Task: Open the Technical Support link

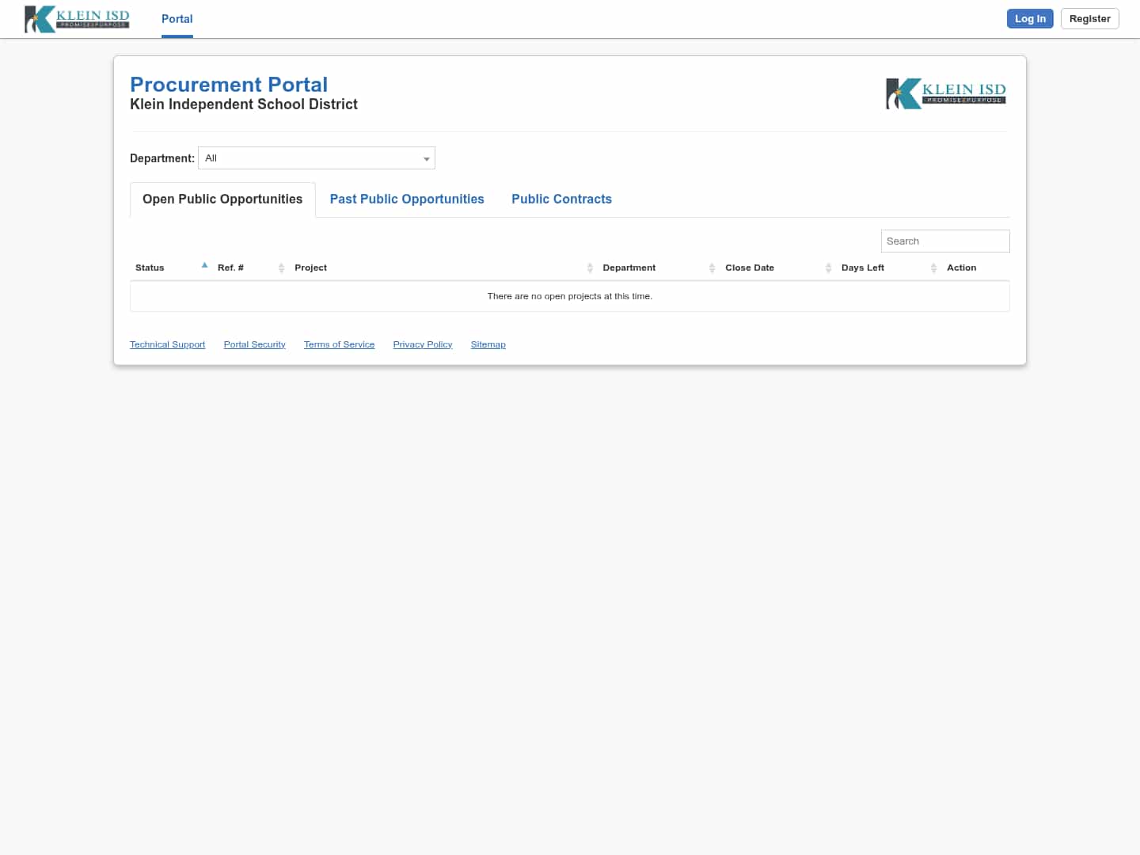Action: click(x=167, y=344)
